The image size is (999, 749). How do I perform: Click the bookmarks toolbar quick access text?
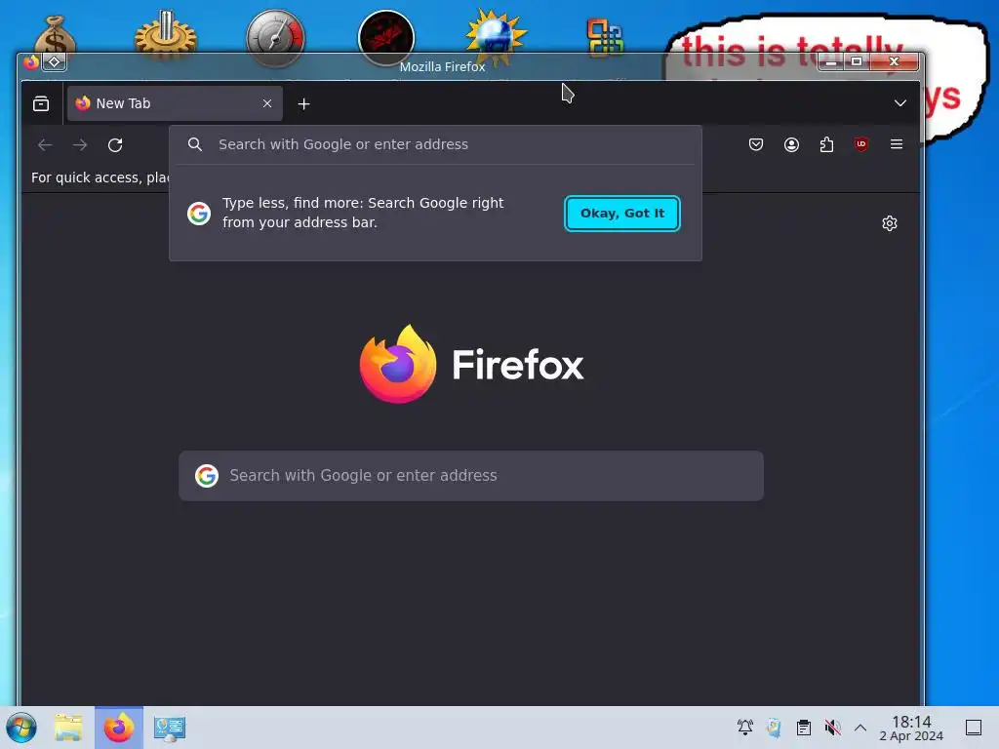pos(100,177)
